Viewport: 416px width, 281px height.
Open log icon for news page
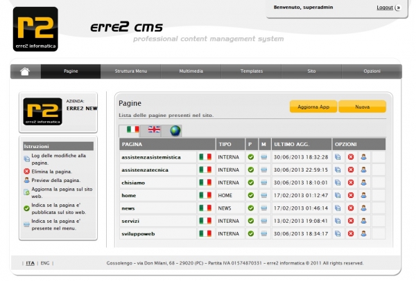pos(338,208)
